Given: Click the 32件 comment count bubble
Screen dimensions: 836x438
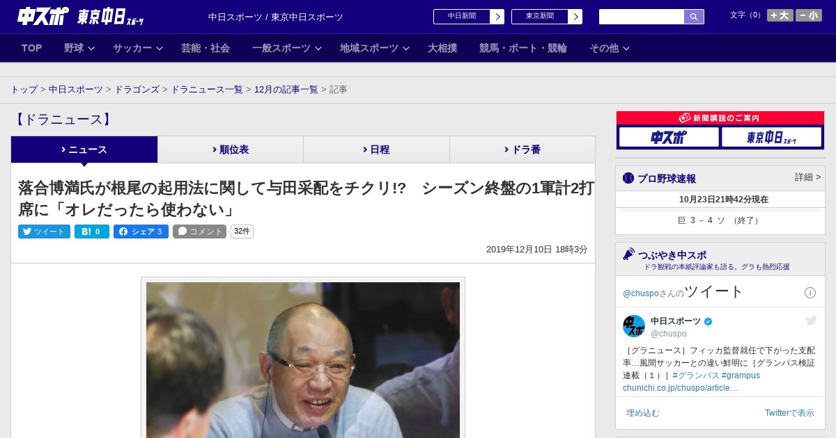Looking at the screenshot, I should click(x=242, y=232).
